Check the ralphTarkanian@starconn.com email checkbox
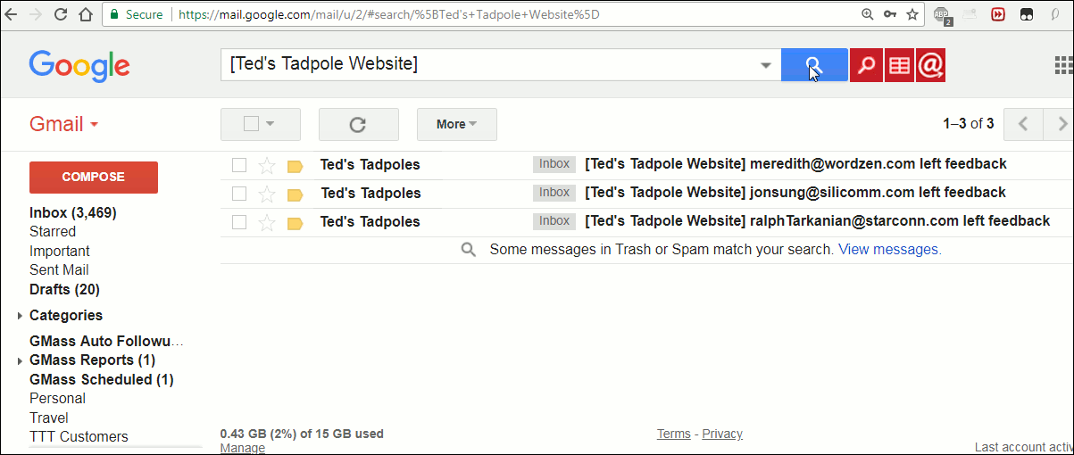The image size is (1074, 455). (x=239, y=222)
